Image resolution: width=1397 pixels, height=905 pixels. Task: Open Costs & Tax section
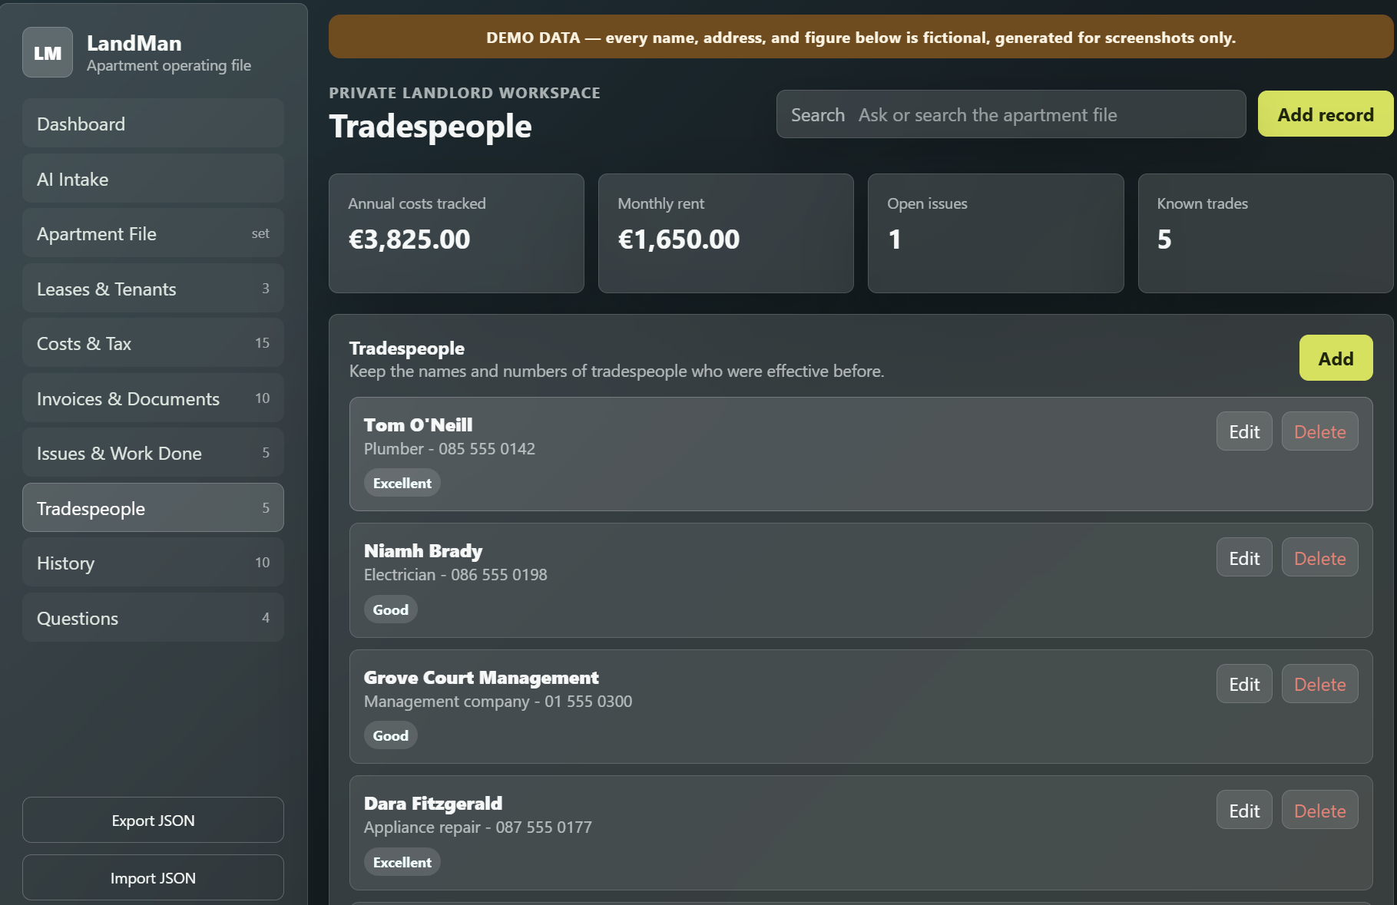coord(153,343)
